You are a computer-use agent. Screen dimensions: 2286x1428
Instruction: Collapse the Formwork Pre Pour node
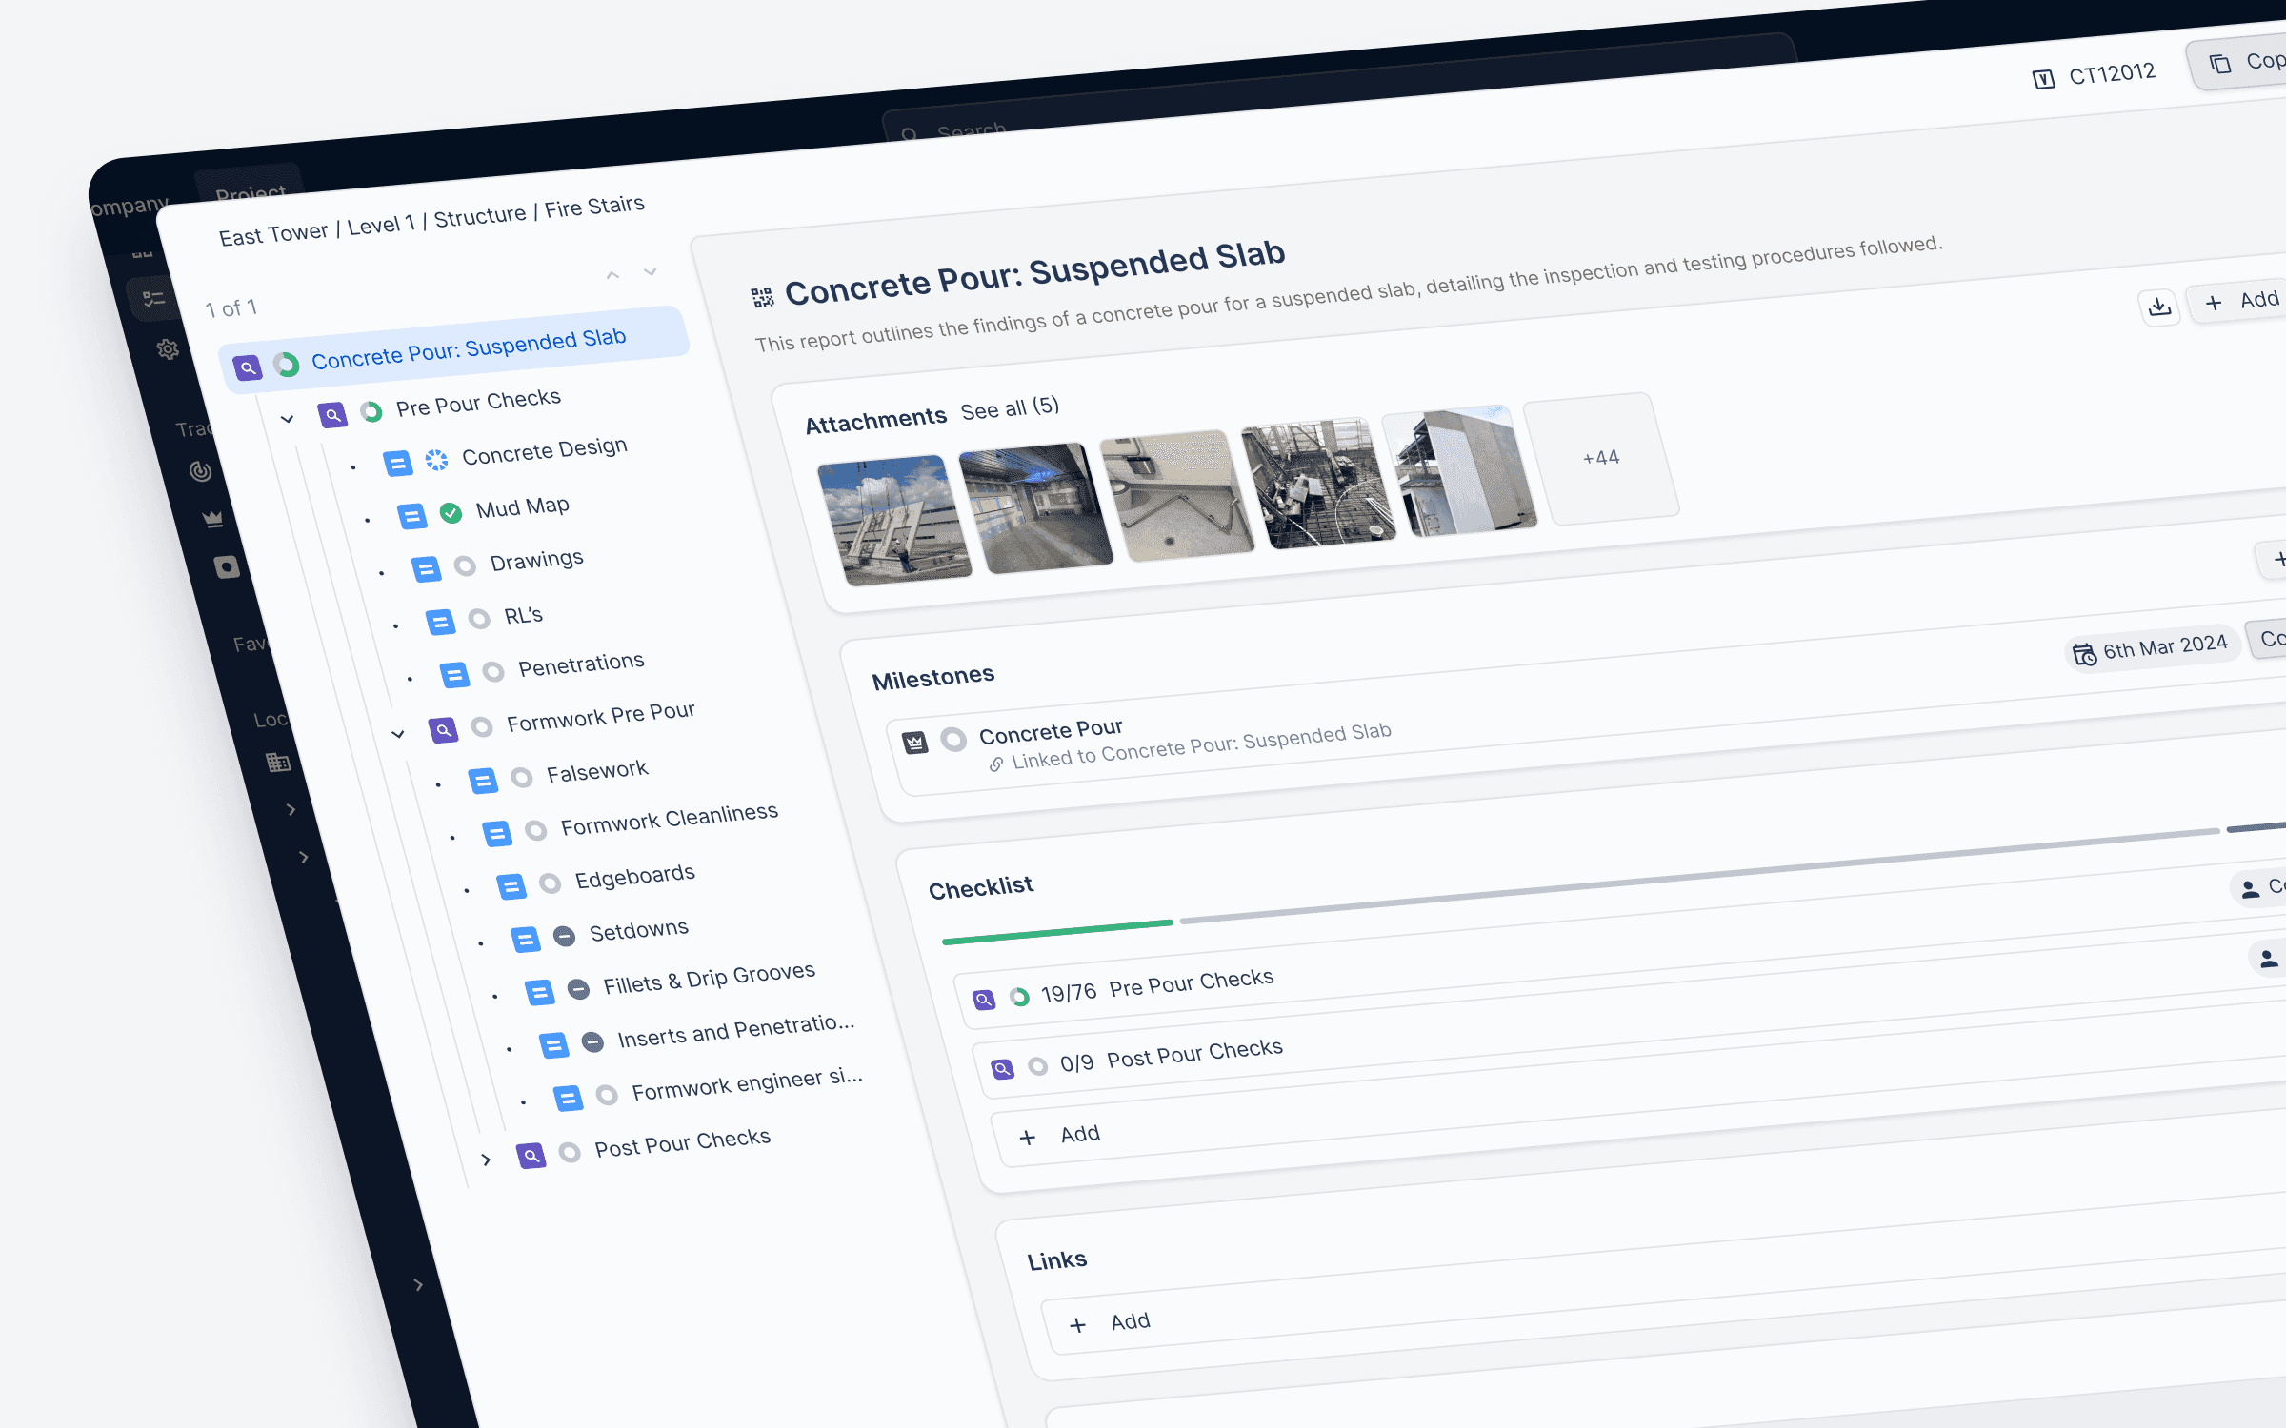(398, 734)
